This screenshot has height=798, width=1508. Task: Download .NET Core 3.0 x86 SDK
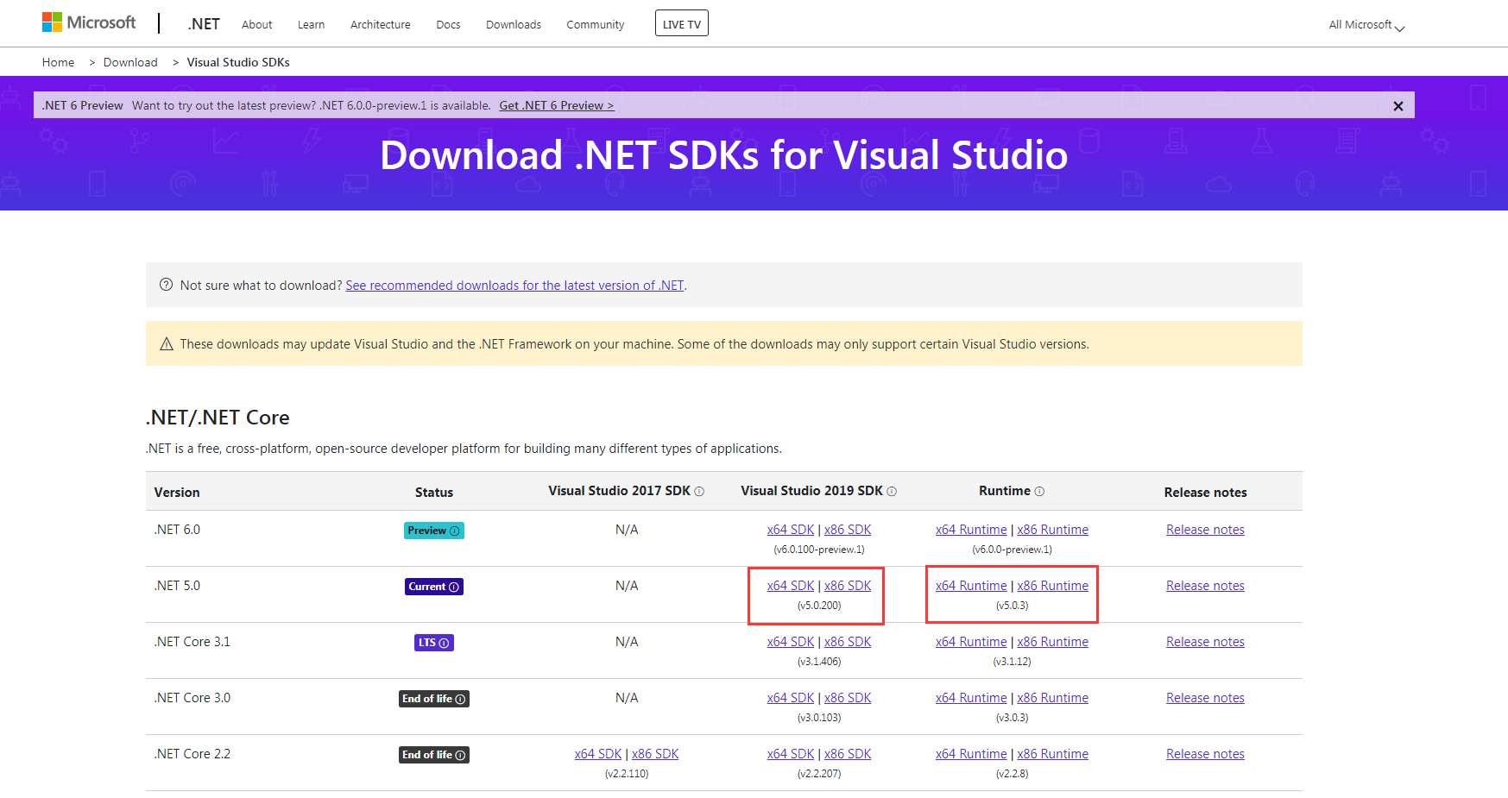tap(848, 698)
